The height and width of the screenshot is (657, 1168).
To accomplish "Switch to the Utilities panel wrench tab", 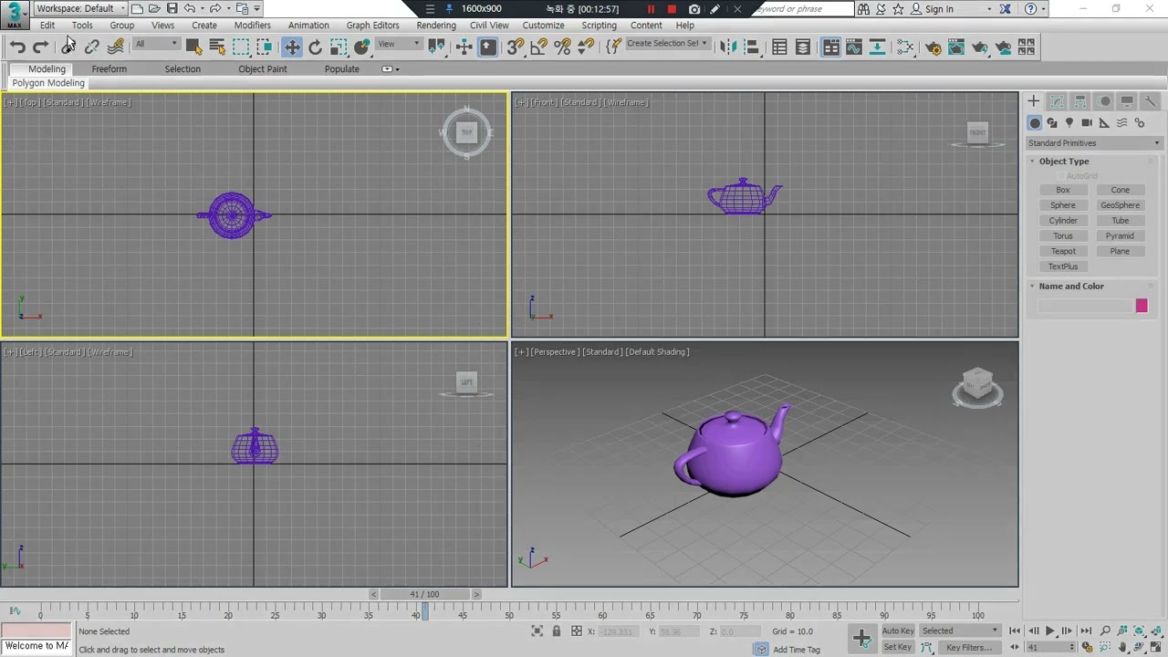I will pyautogui.click(x=1151, y=101).
